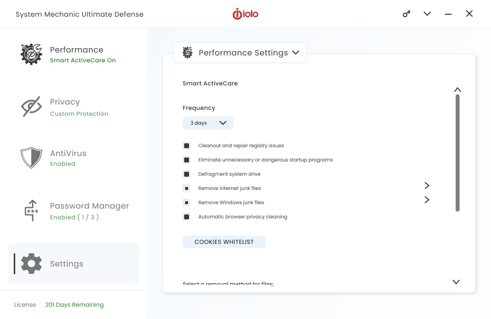Click gear icon beside Performance Settings title
Screen dimensions: 491x319
point(188,53)
